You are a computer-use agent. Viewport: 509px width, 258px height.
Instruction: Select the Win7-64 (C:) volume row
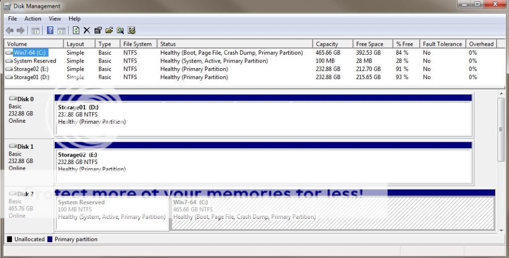[251, 53]
